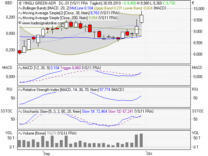Image resolution: width=208 pixels, height=156 pixels.
Task: Click the close value C:9,730
Action: (169, 3)
